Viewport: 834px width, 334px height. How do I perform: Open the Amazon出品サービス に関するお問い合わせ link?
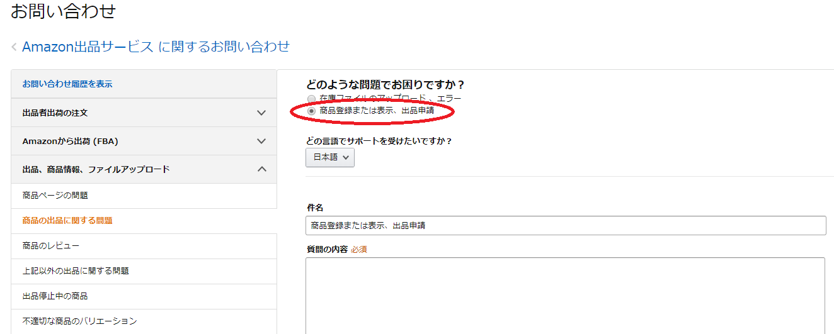(x=156, y=47)
